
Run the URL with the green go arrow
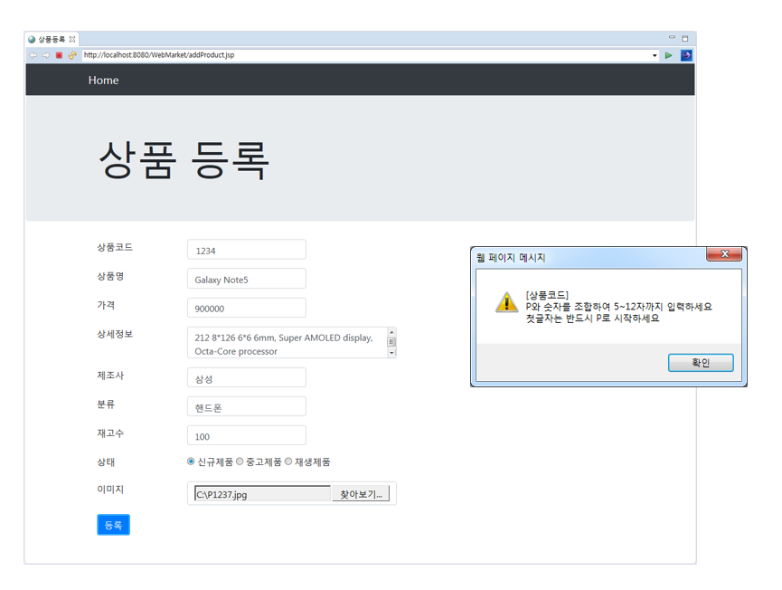668,55
